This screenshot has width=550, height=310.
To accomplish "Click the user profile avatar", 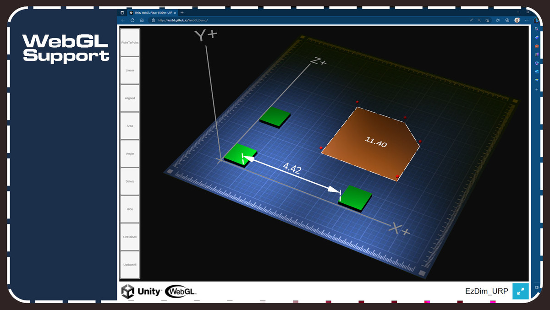I will pos(517,20).
